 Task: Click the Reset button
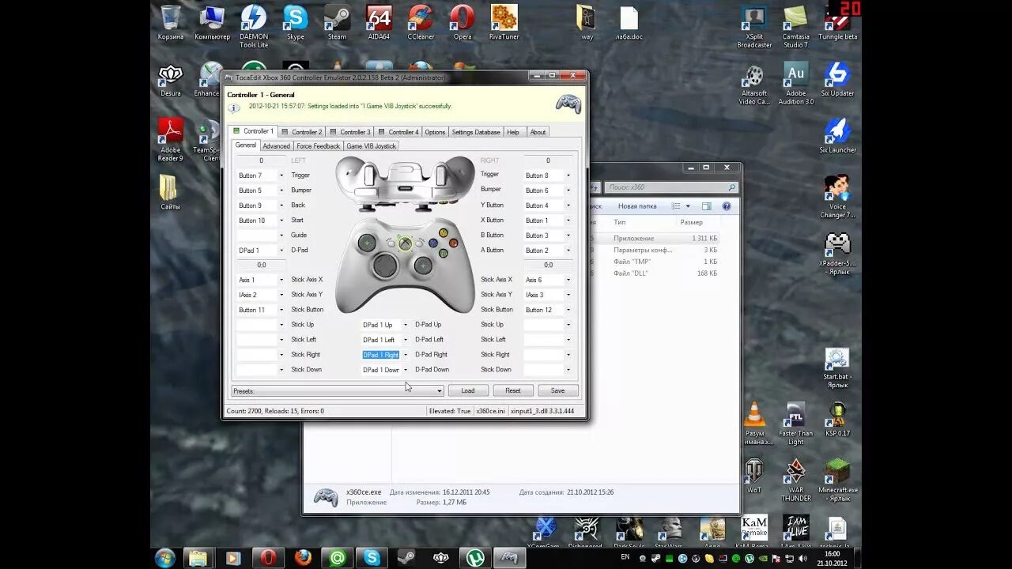pos(513,390)
